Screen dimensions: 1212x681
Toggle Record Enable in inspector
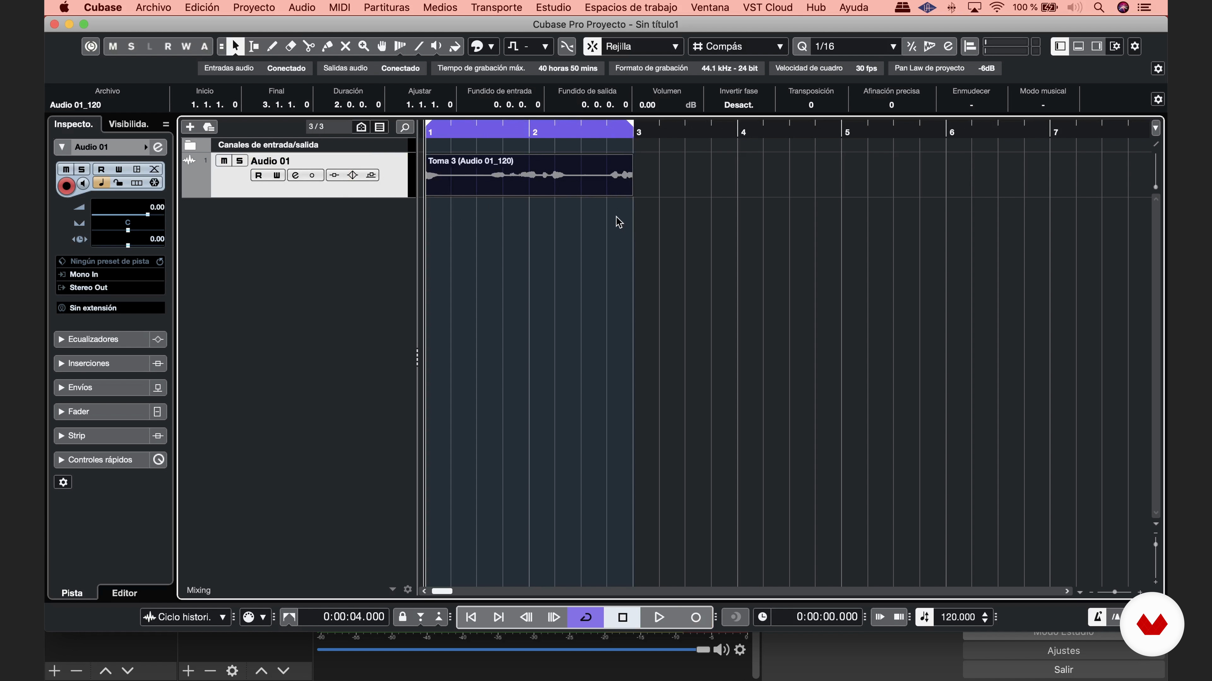66,186
